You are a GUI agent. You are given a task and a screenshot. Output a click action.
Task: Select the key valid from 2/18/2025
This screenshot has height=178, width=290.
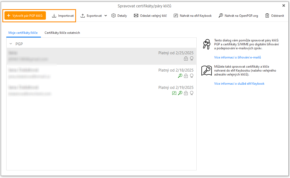pyautogui.click(x=101, y=73)
